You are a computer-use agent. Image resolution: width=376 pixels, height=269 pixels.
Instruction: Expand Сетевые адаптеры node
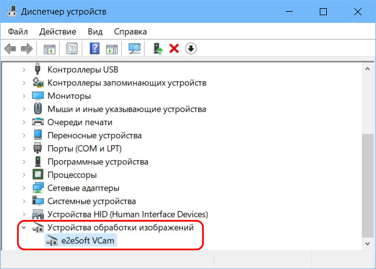point(24,188)
